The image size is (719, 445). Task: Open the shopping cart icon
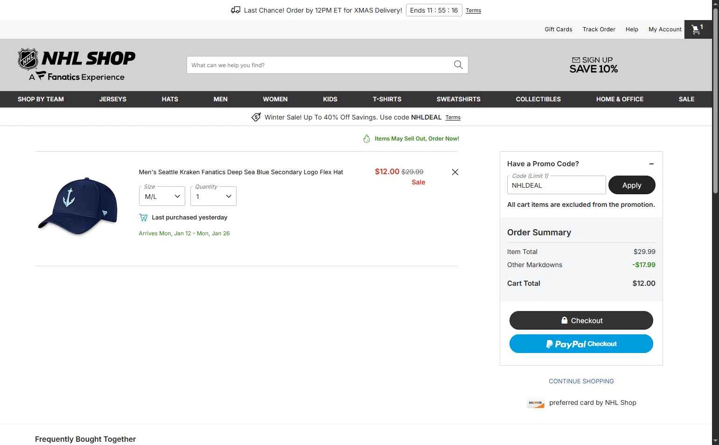coord(698,29)
